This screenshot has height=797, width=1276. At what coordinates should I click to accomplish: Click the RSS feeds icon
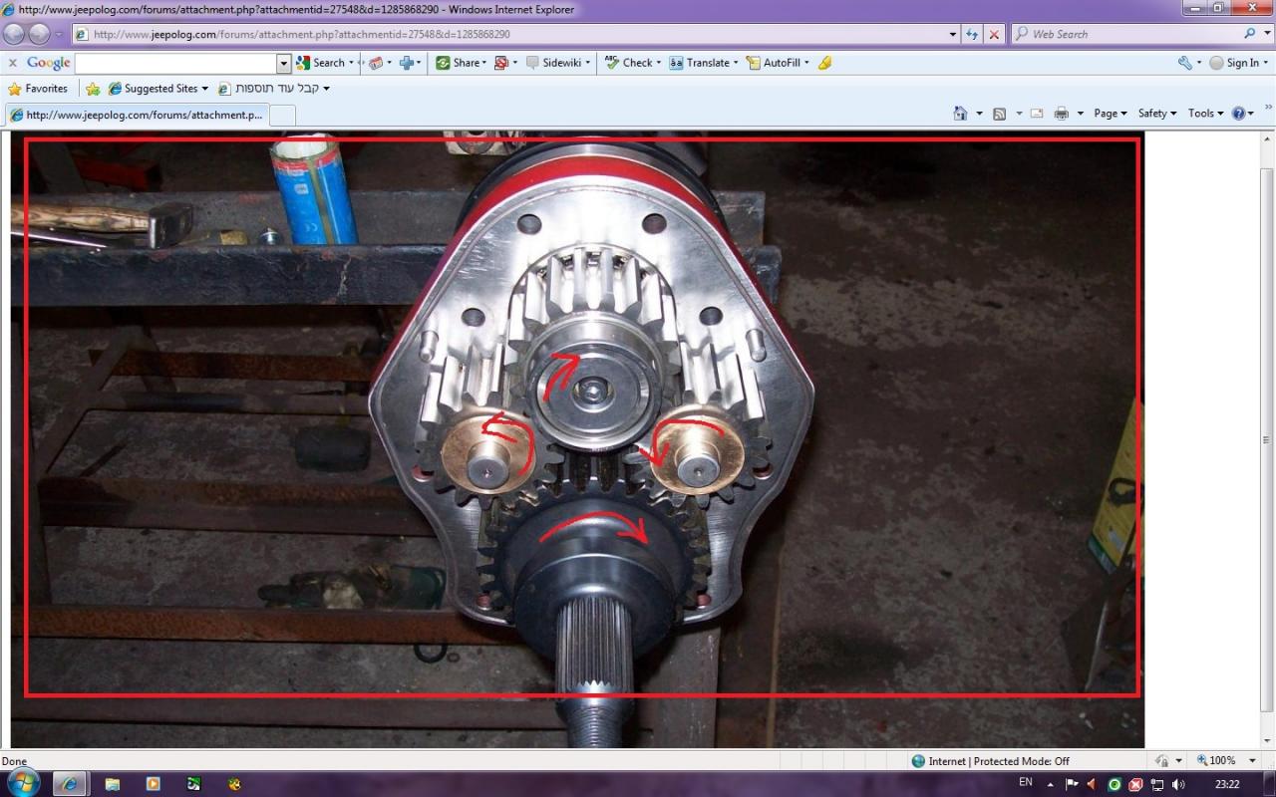click(x=1000, y=114)
